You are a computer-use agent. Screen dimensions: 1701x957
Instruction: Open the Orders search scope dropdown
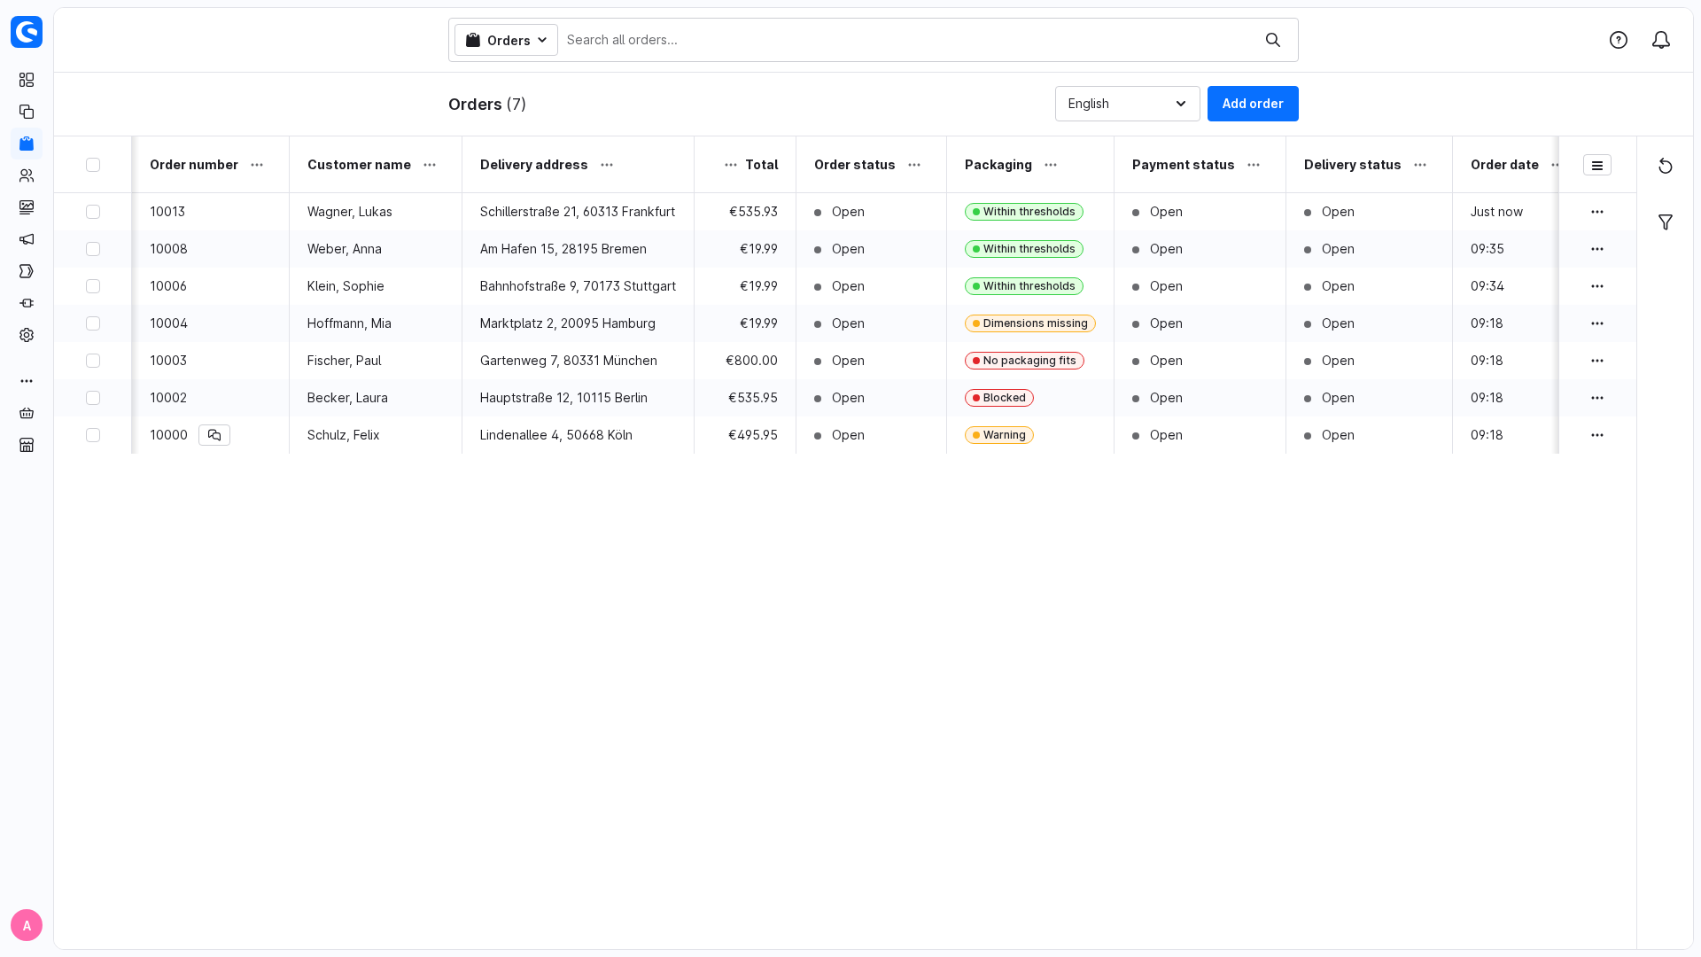coord(506,40)
